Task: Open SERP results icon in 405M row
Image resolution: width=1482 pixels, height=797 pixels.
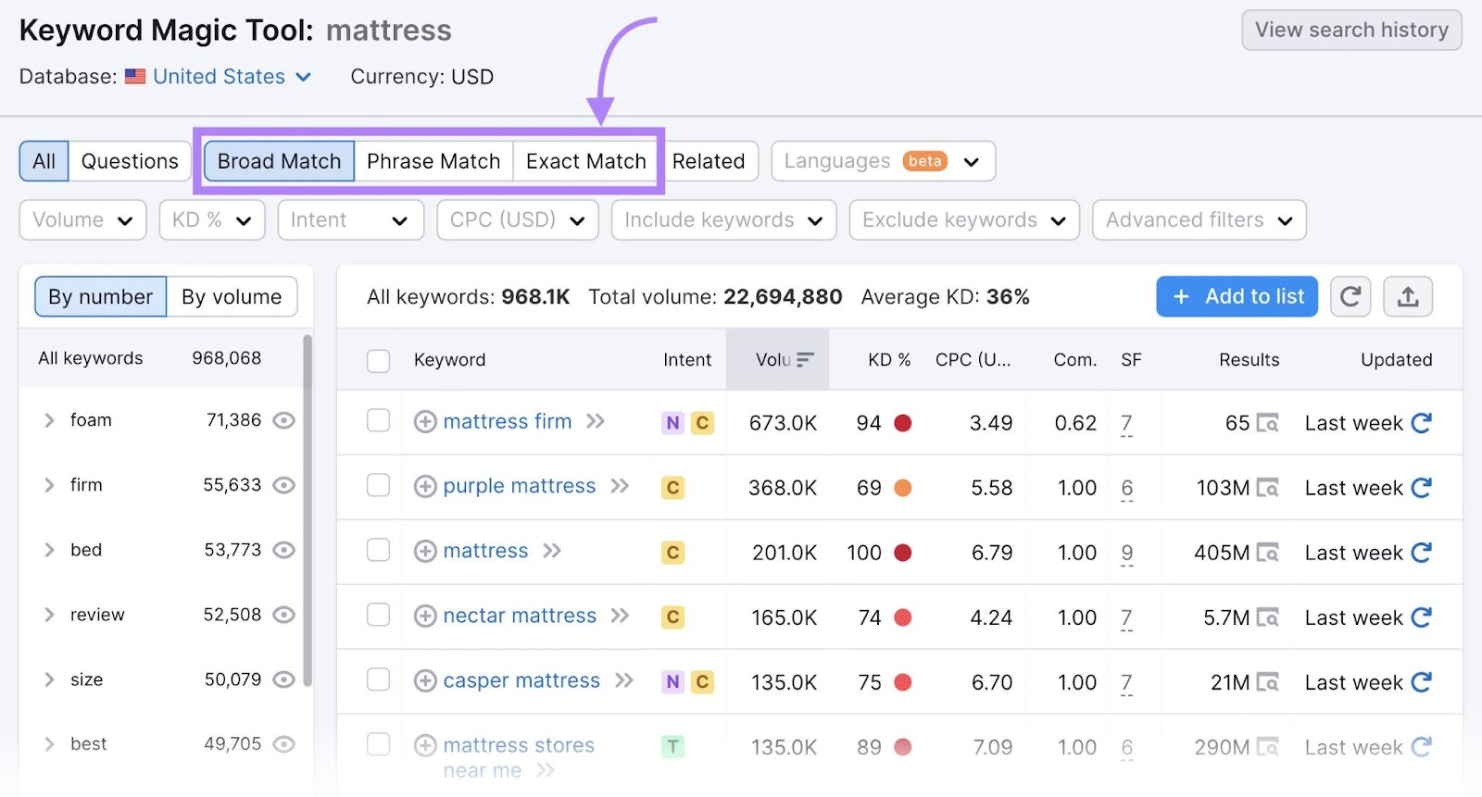Action: tap(1267, 554)
